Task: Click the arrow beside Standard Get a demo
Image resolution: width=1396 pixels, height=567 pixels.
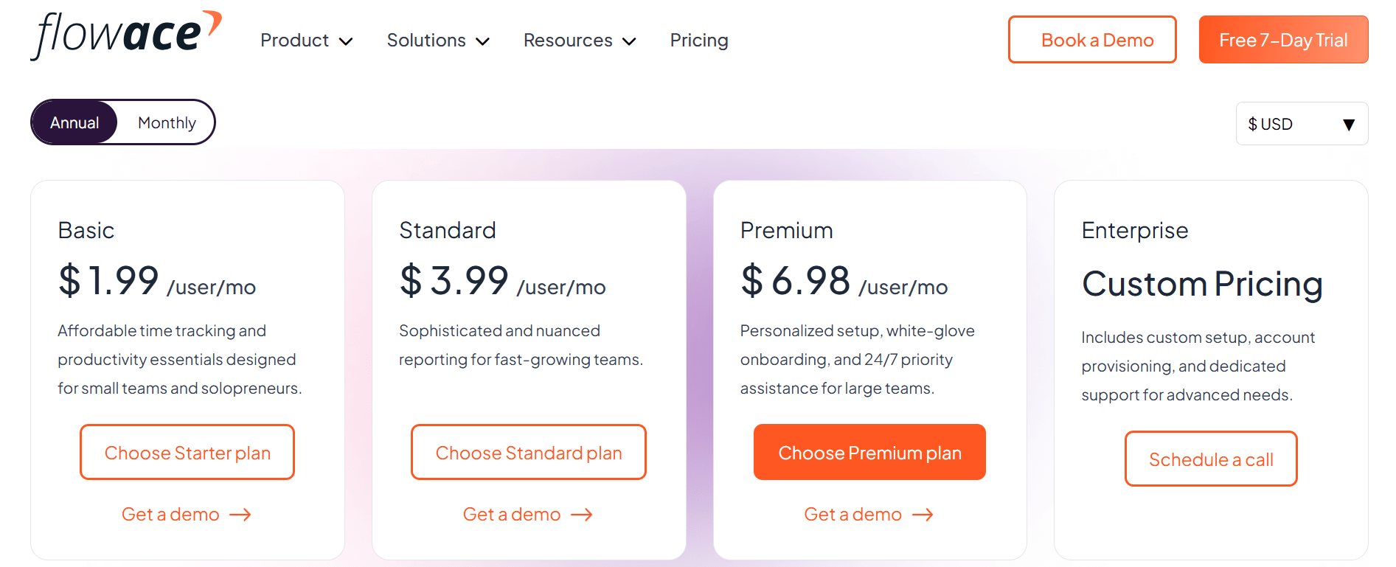Action: point(582,515)
